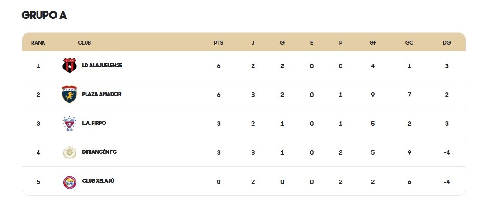Click the DG column header

tap(447, 43)
